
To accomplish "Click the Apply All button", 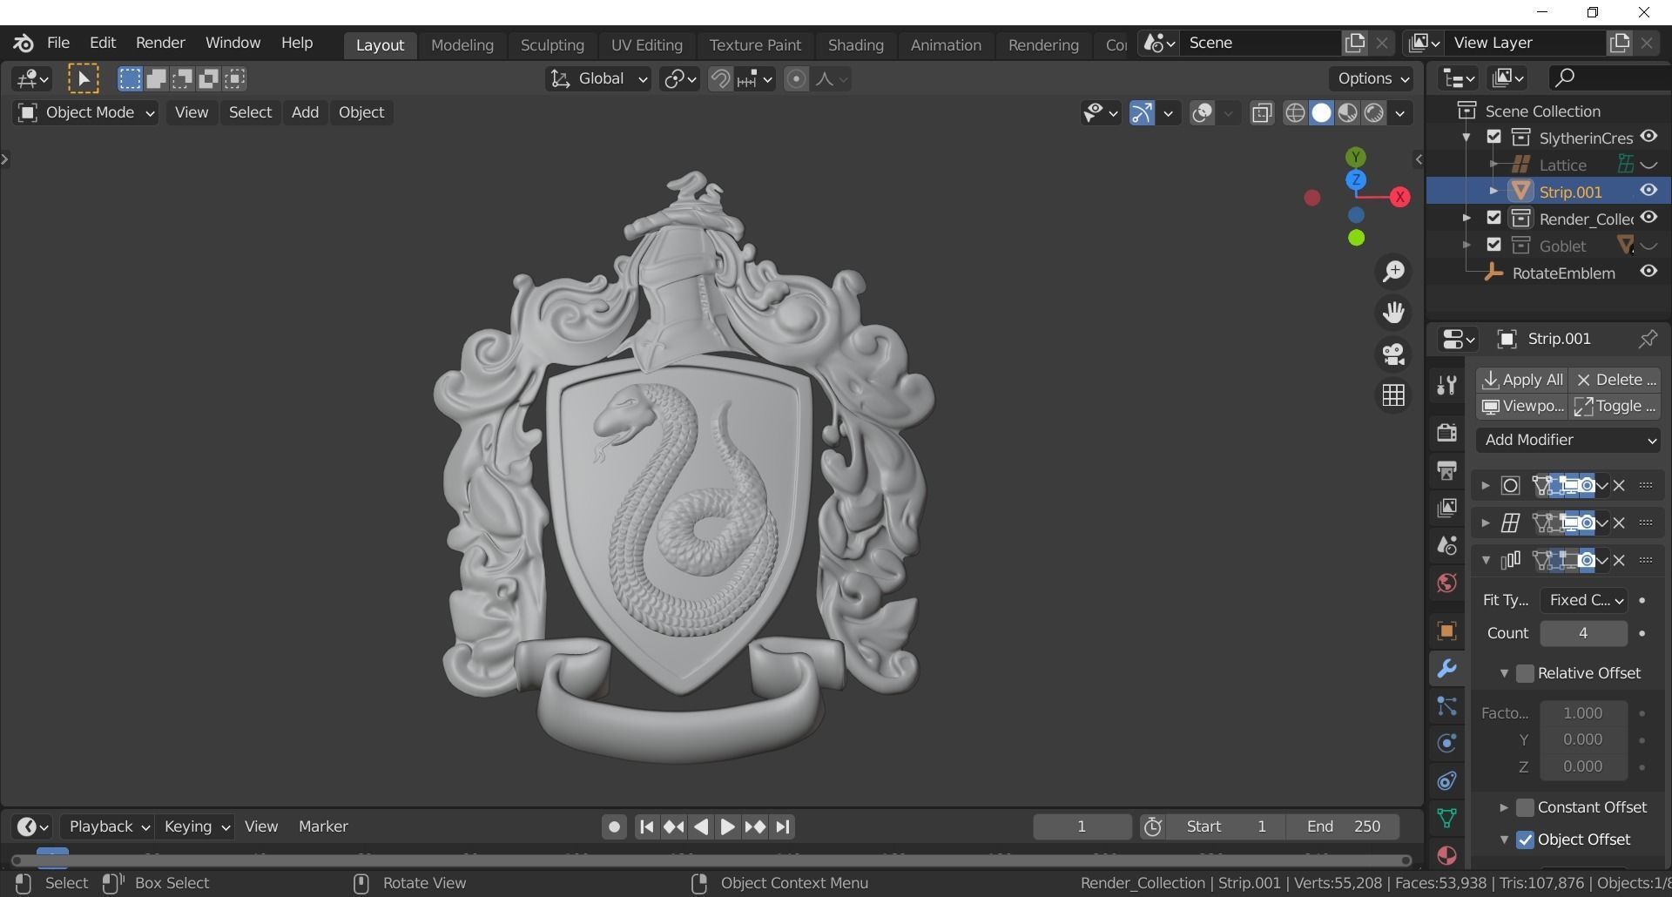I will pos(1522,380).
